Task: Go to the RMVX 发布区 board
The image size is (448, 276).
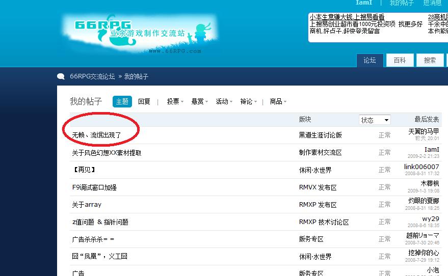Action: [x=318, y=187]
